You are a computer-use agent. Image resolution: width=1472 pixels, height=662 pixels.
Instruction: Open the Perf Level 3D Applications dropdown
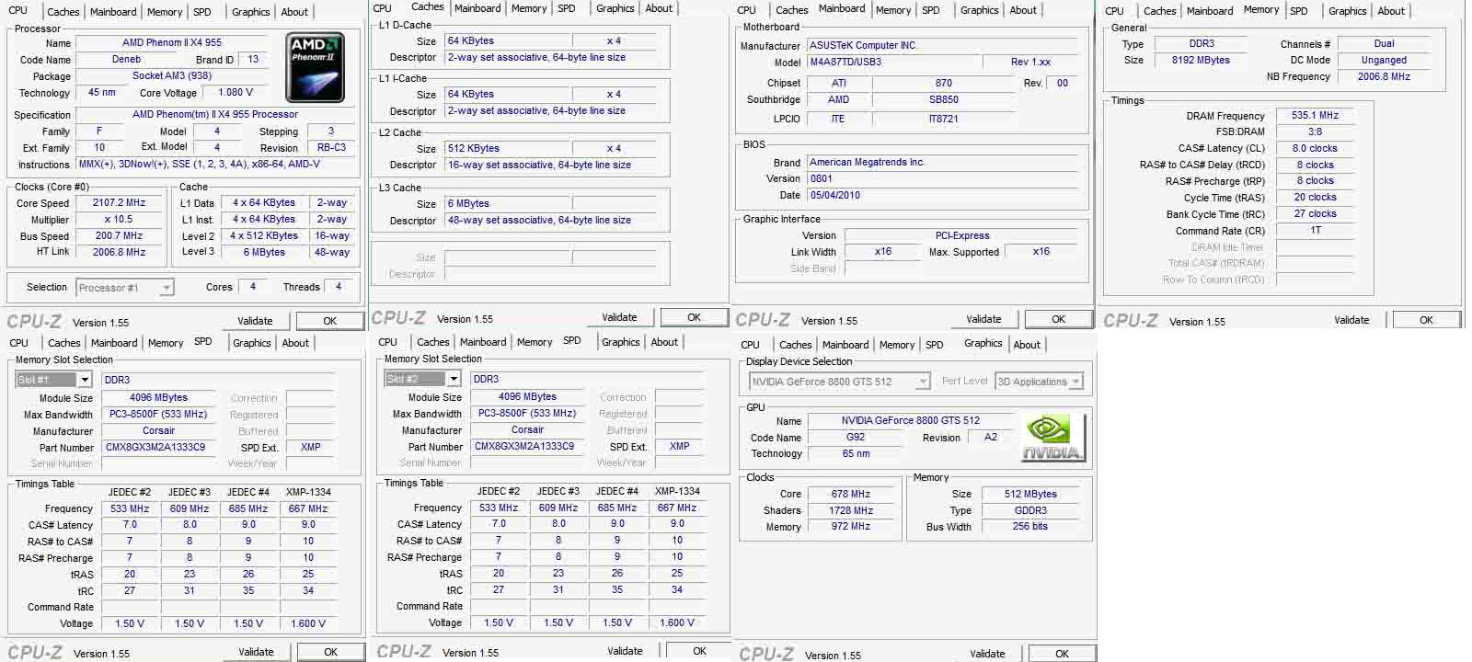pyautogui.click(x=1040, y=382)
